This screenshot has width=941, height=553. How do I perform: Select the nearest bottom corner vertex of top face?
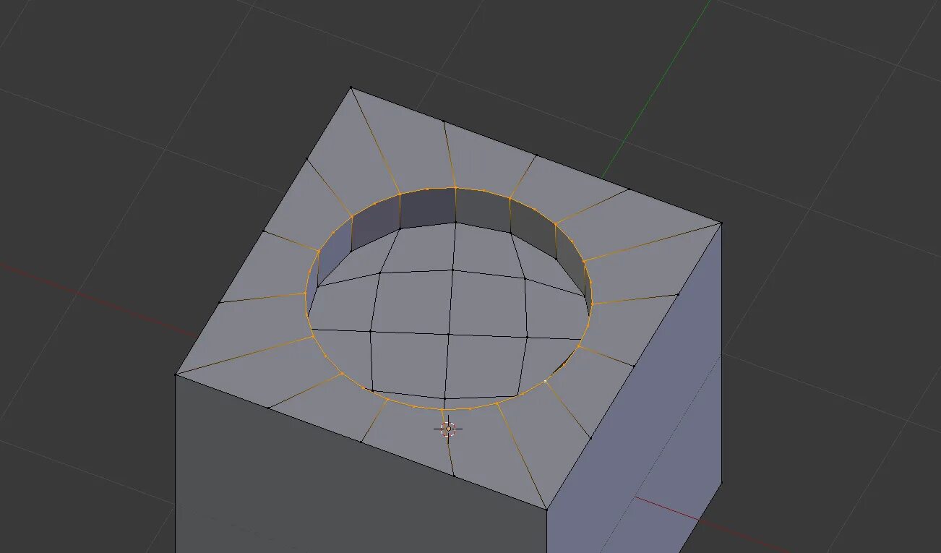pyautogui.click(x=546, y=510)
